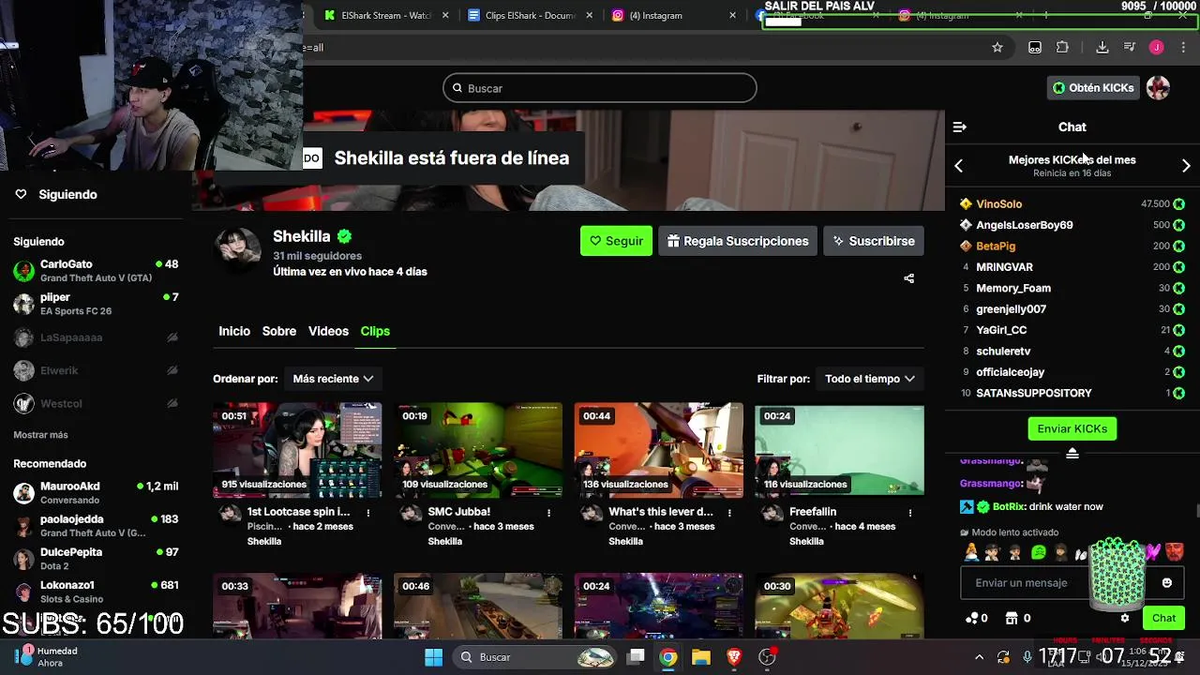
Task: Open MaurooAkd recommended channel
Action: point(96,493)
